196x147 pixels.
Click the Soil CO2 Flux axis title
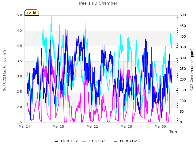(x=4, y=70)
